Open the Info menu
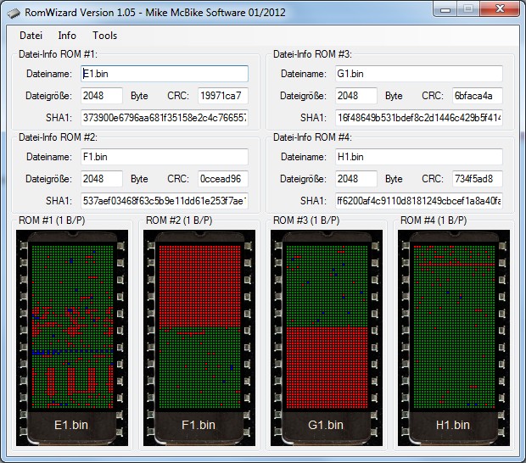The height and width of the screenshot is (463, 526). pos(67,36)
